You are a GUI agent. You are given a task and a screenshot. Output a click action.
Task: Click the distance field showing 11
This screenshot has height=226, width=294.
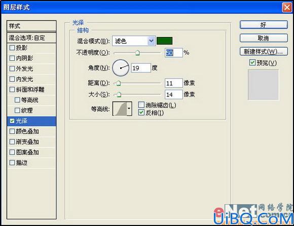tap(174, 83)
